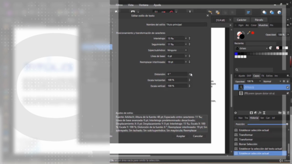Image resolution: width=292 pixels, height=164 pixels.
Task: Open the Súper/subíndice Ninguno dropdown
Action: point(177,50)
